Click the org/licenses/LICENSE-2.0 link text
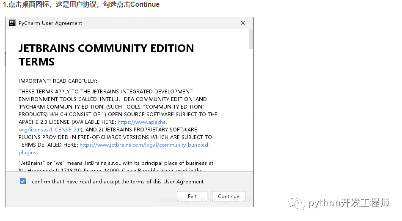 tap(50, 130)
